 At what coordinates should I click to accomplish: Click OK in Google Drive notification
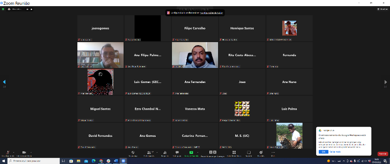pyautogui.click(x=323, y=152)
